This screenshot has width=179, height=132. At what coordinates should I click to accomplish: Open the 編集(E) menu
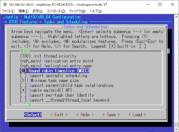point(24,11)
